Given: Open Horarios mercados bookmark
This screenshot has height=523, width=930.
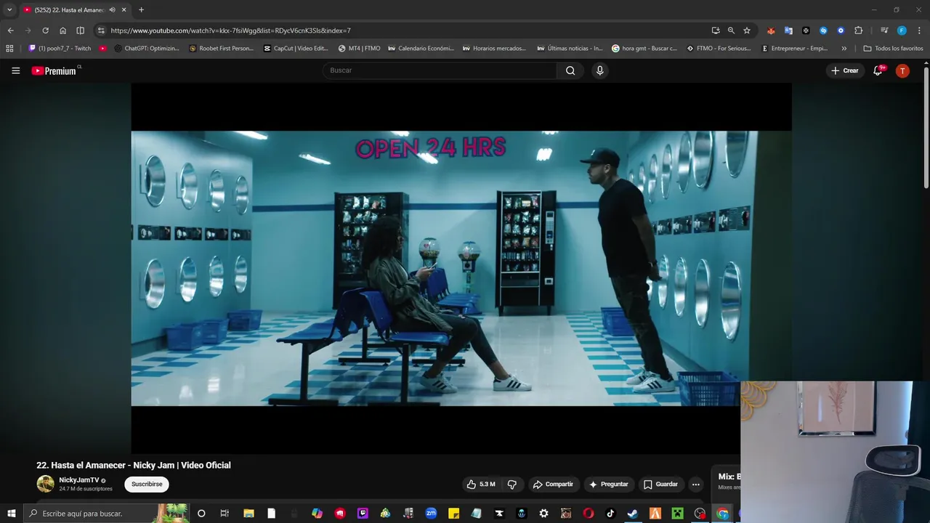Looking at the screenshot, I should point(494,49).
